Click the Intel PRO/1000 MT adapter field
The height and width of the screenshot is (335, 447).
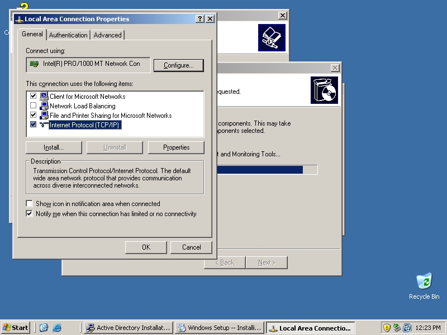pos(88,65)
